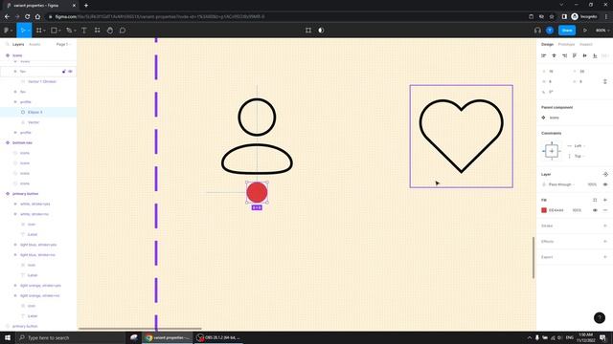613x344 pixels.
Task: Open the Resources tool
Action: (97, 31)
